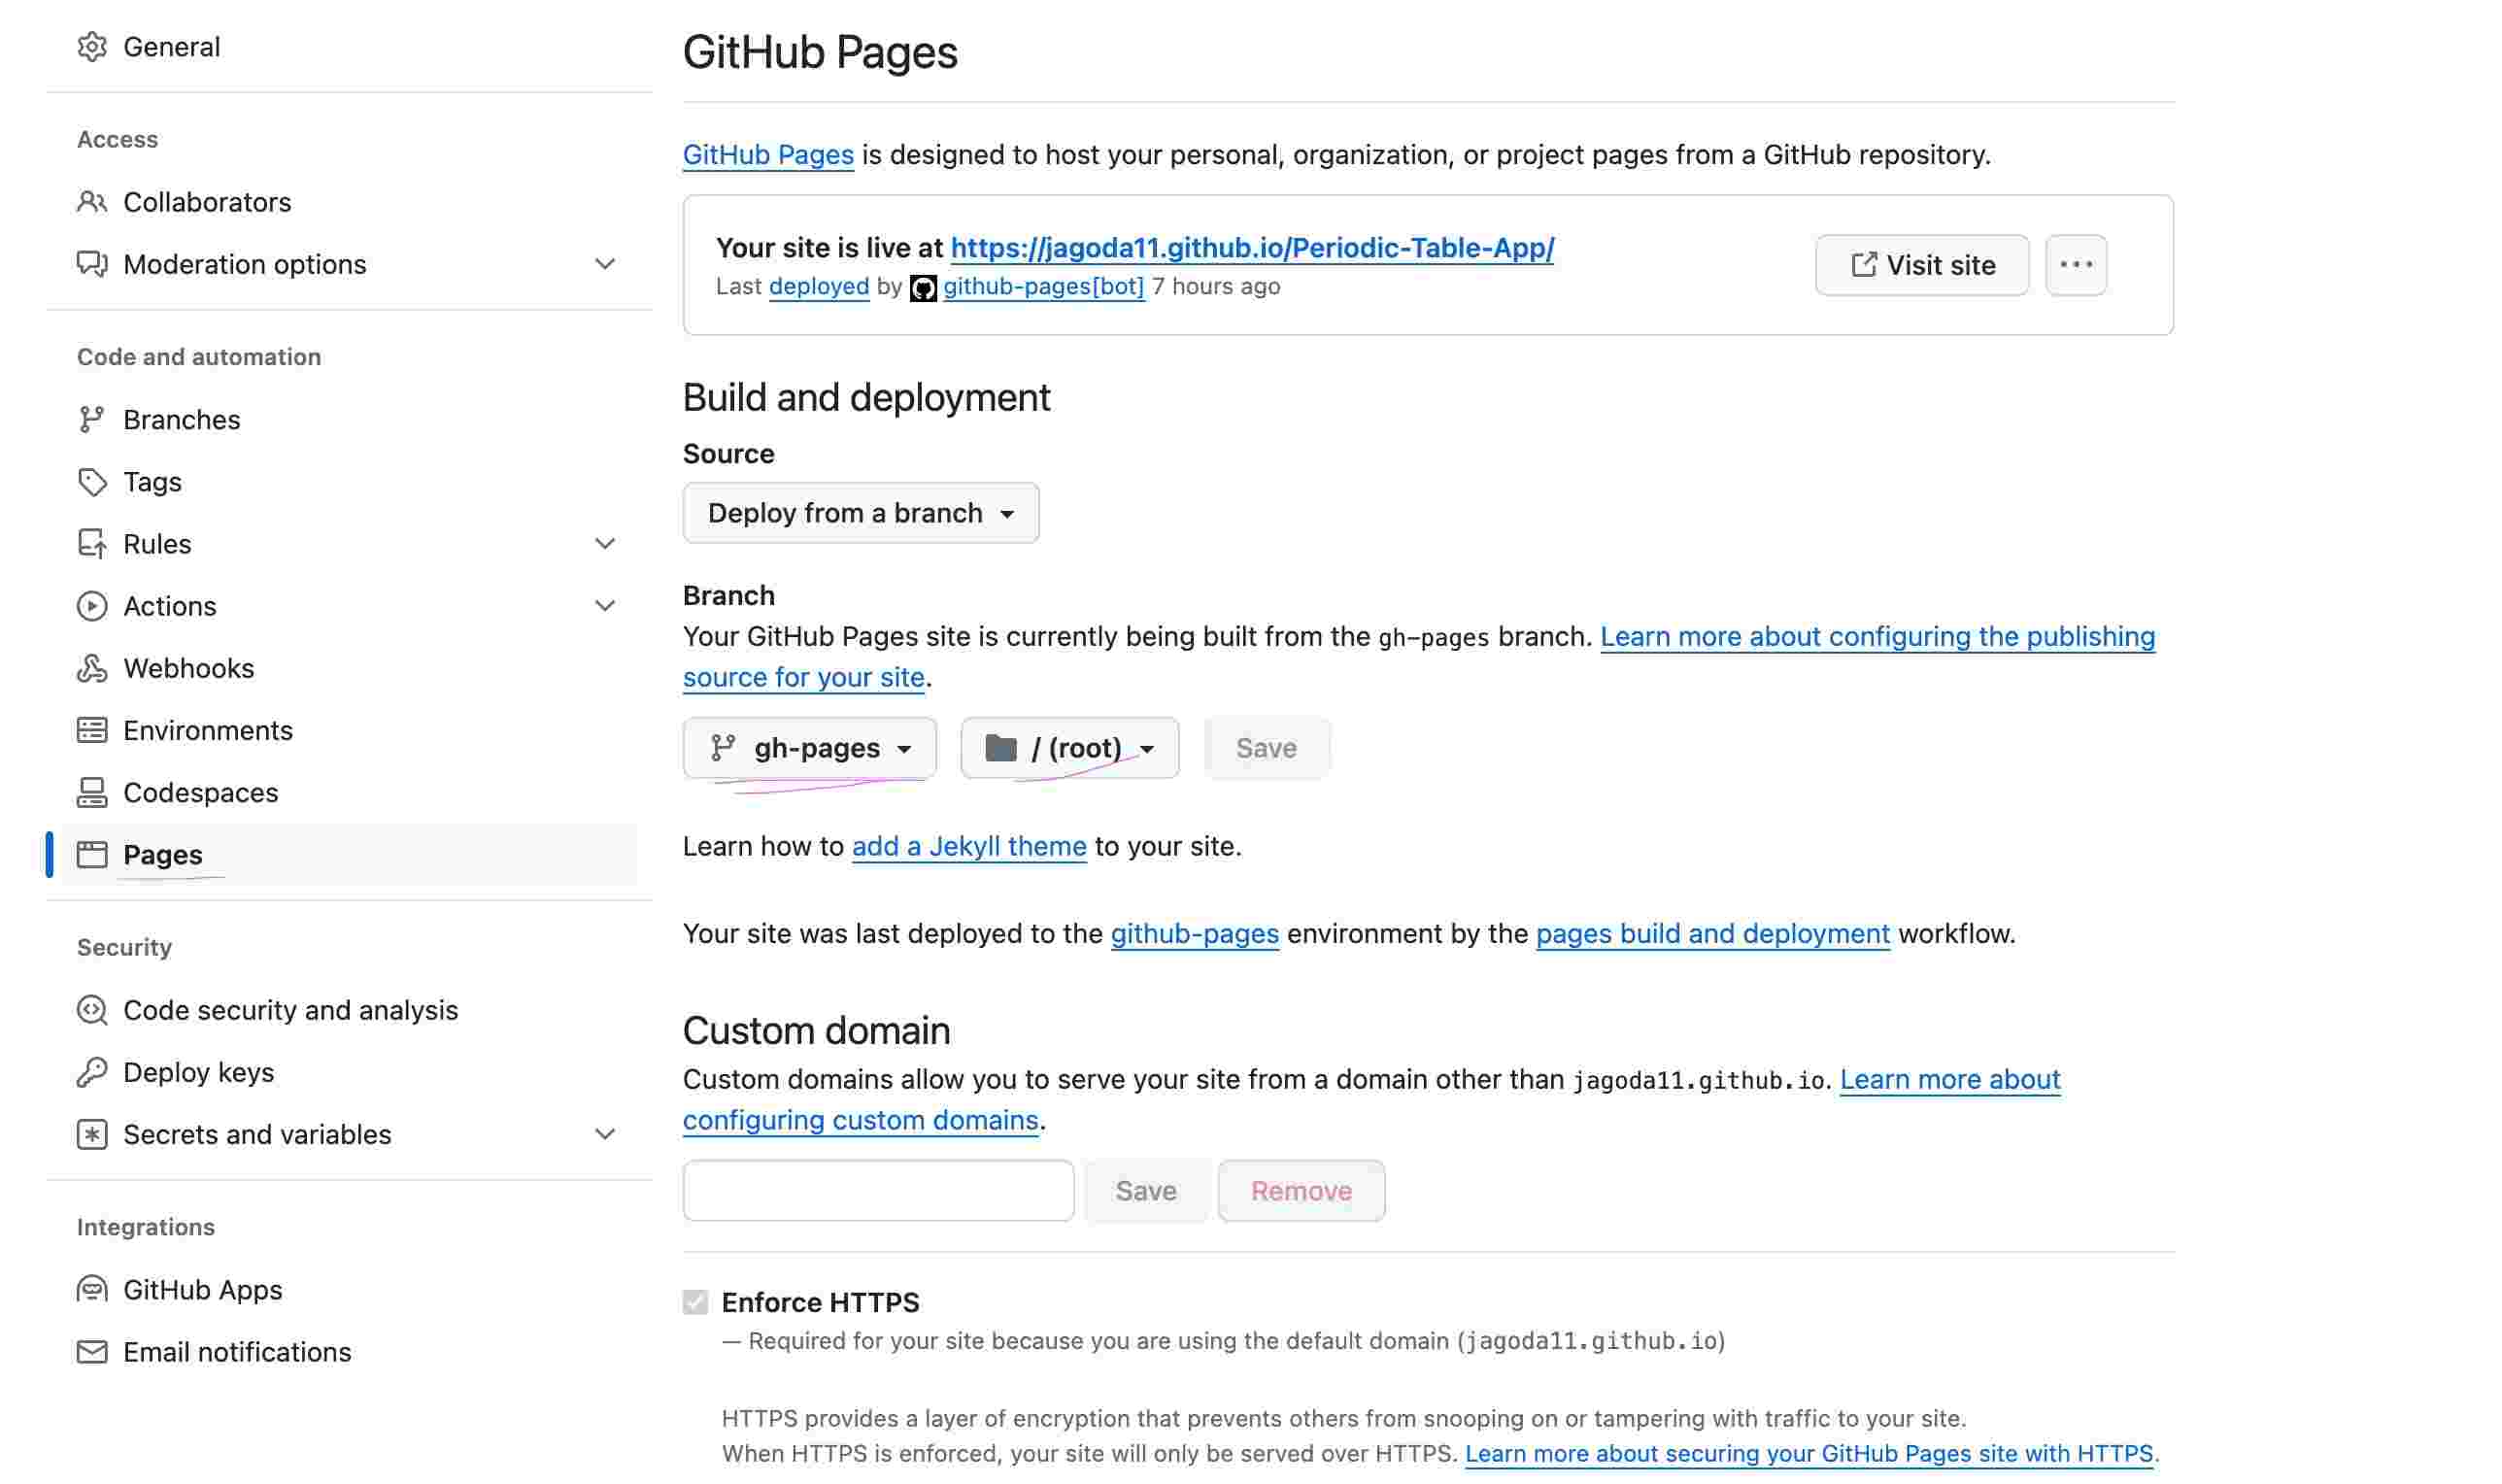Open the Deploy from a branch source dropdown
Screen dimensions: 2502x1484
pos(860,512)
